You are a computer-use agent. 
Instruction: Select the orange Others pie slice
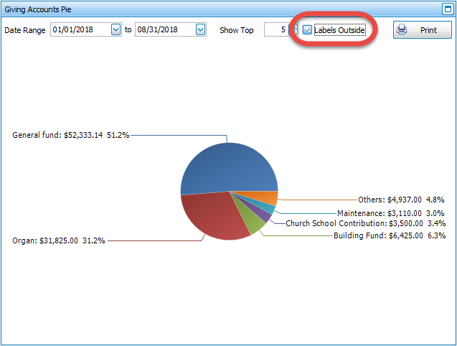click(267, 198)
